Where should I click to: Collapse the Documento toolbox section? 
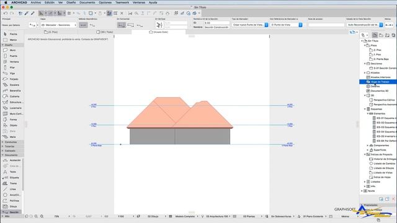[x=2, y=155]
